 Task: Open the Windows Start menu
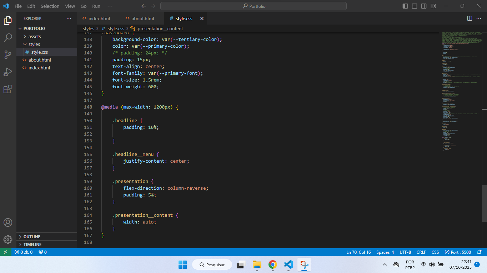pos(182,264)
